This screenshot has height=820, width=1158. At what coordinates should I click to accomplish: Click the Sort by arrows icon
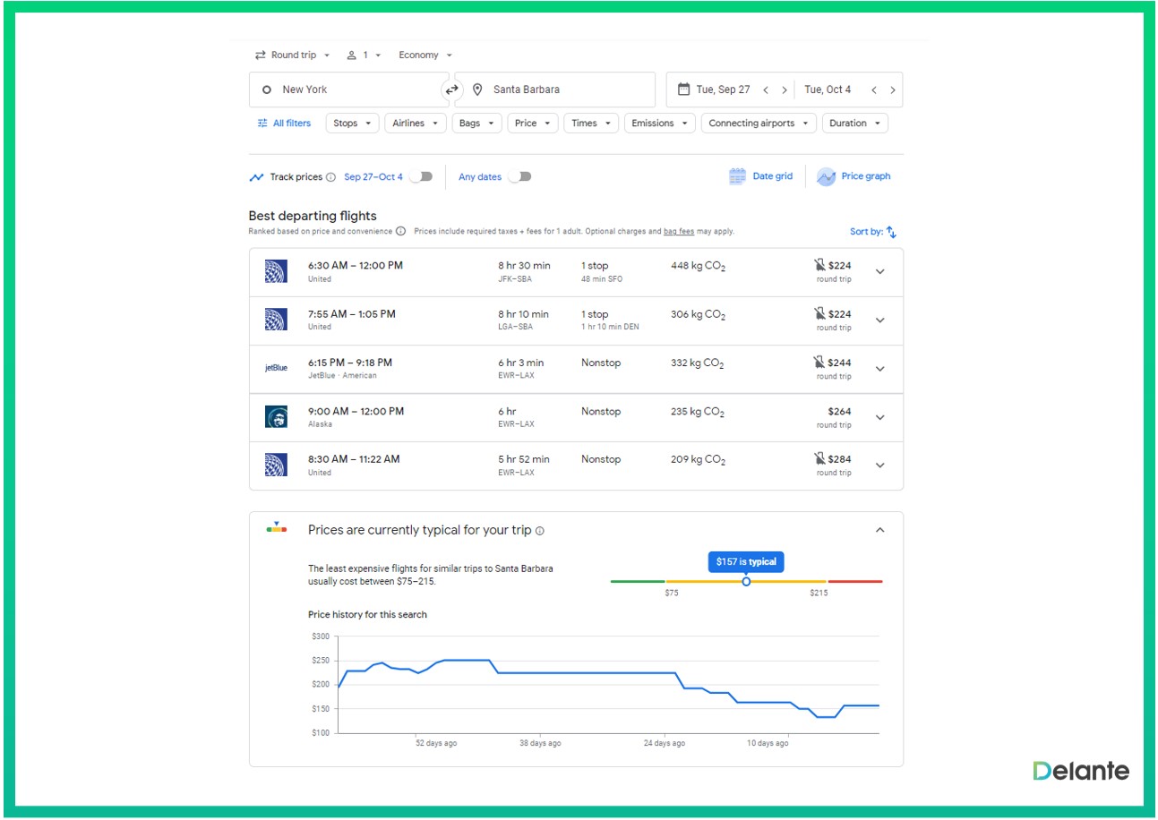pos(891,232)
